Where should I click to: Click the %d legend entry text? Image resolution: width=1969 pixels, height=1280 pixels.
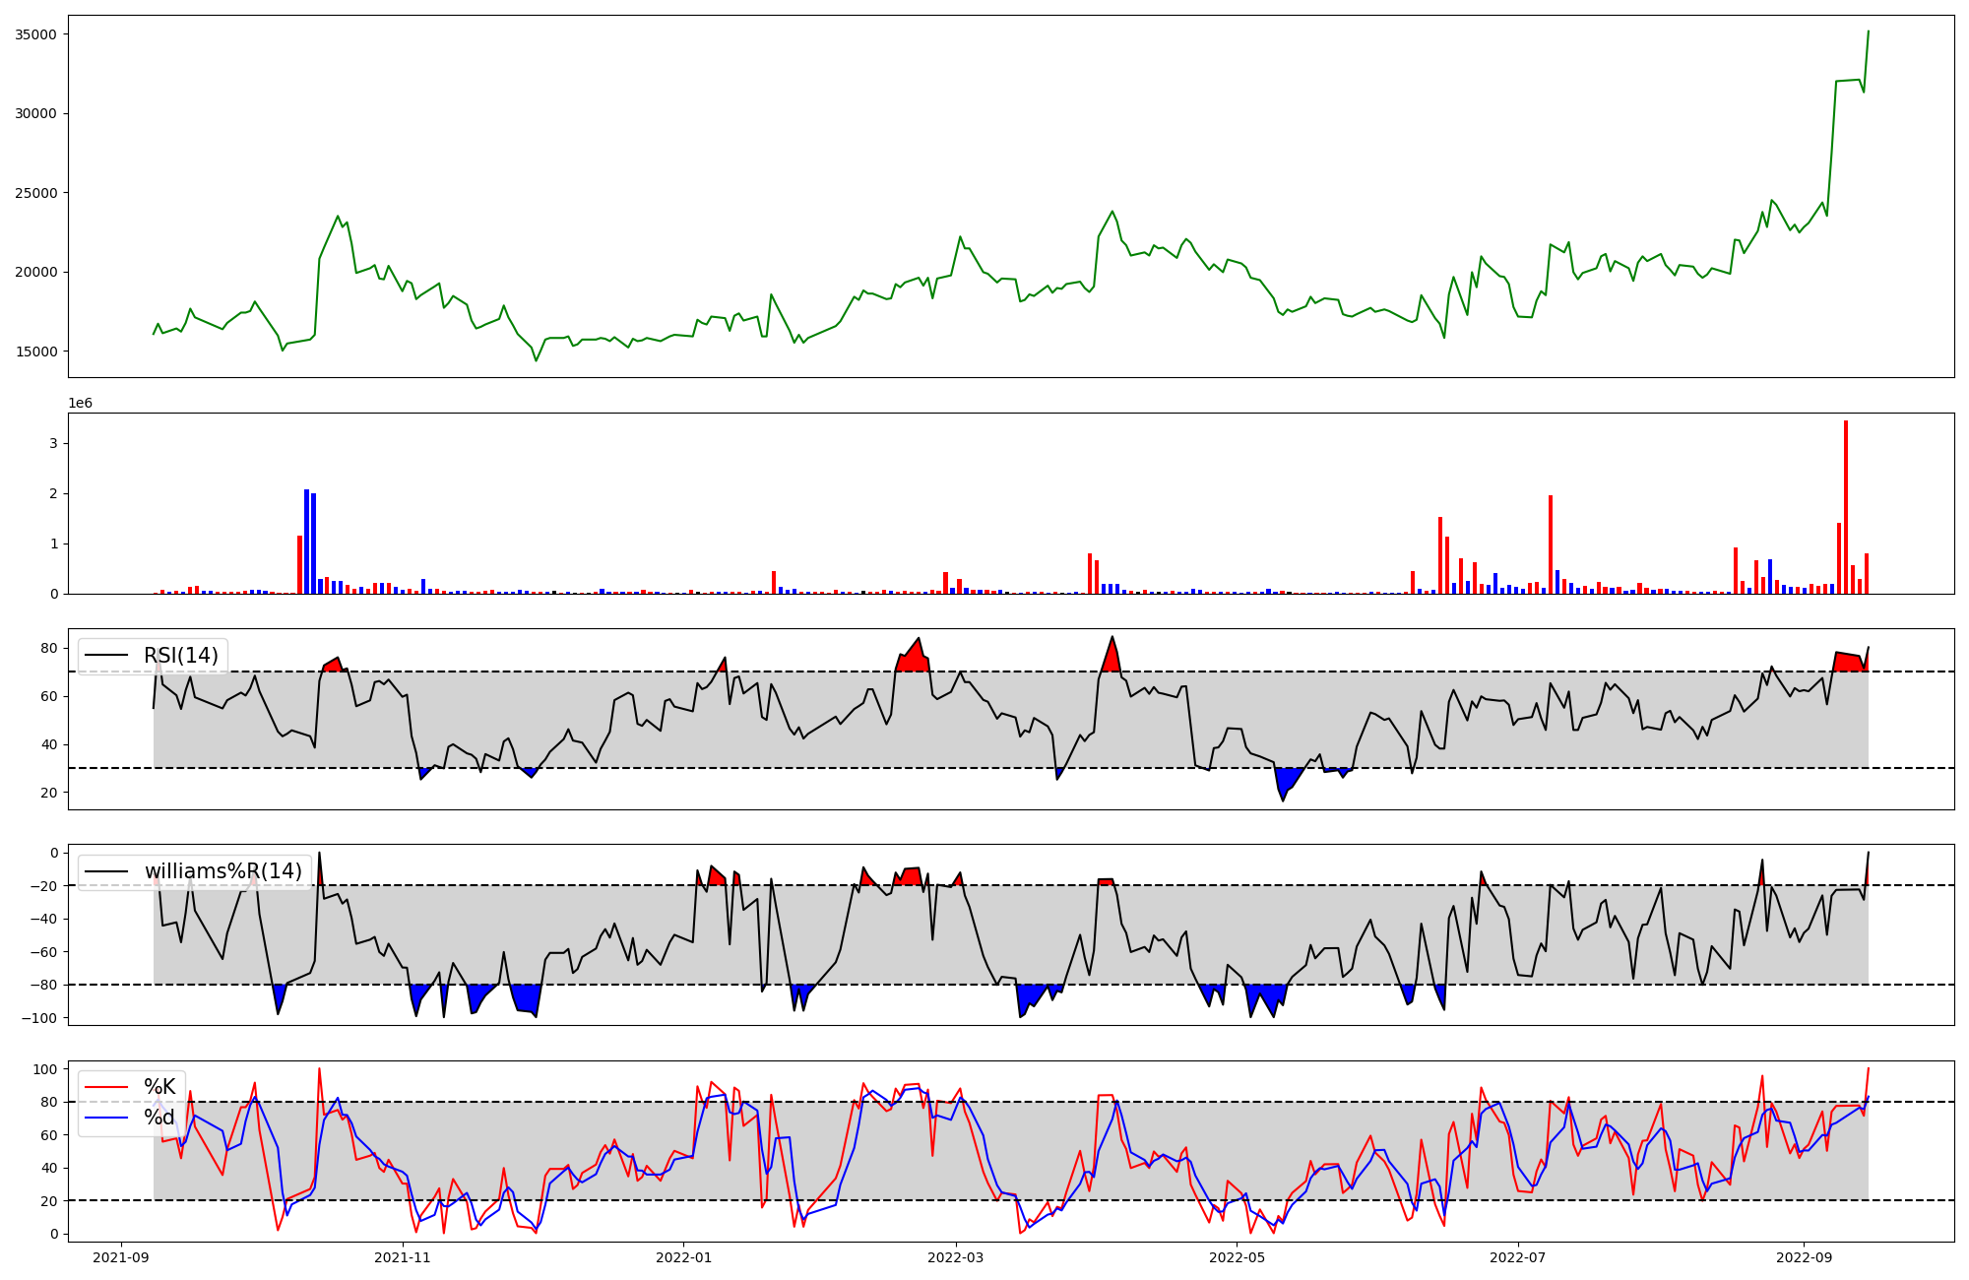159,1118
